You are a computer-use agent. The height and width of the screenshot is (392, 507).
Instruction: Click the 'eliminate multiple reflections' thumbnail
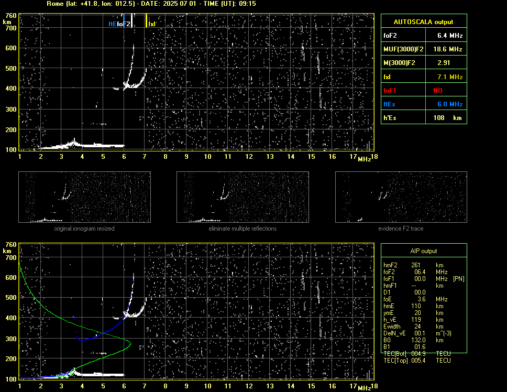point(243,197)
